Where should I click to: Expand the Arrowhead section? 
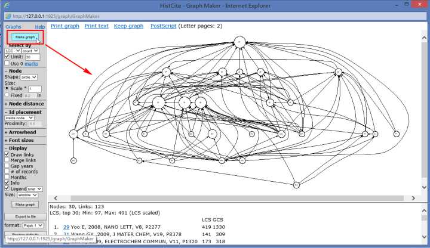20,132
